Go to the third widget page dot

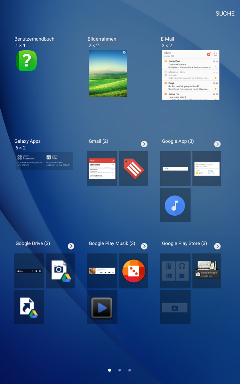[130, 370]
